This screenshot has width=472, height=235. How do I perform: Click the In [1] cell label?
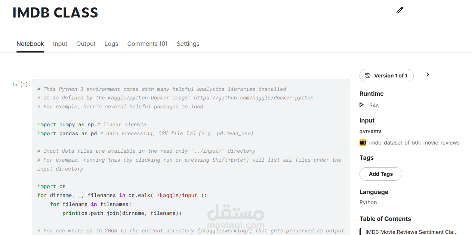tap(21, 85)
